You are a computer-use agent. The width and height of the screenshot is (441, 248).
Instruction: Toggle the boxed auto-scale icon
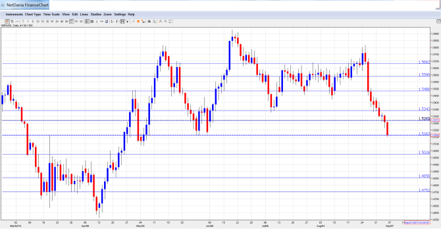[122, 21]
